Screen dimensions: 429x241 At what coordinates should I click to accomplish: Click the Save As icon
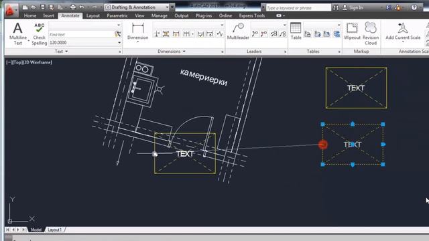(x=51, y=7)
